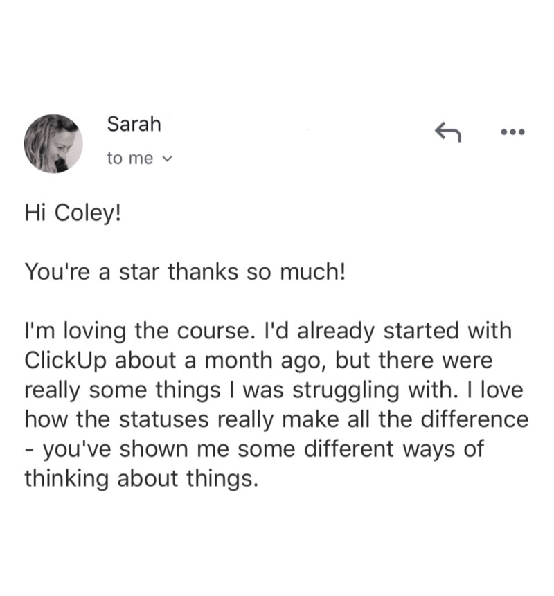Click the word 'statuses' in the body
This screenshot has width=554, height=596.
(x=164, y=419)
